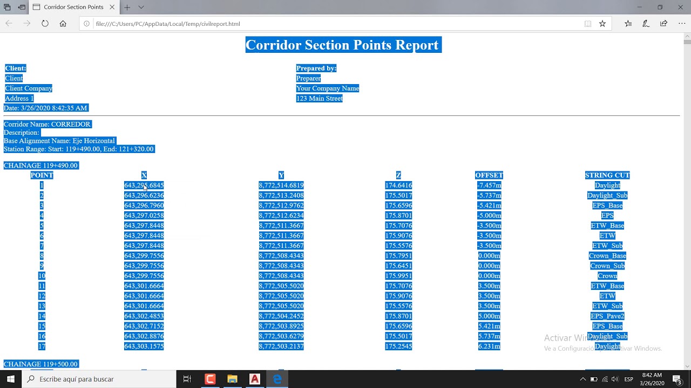Screen dimensions: 691x388
Task: Click the Prepared by: label
Action: click(316, 68)
